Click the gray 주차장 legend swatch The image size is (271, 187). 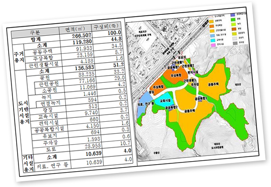235,43
